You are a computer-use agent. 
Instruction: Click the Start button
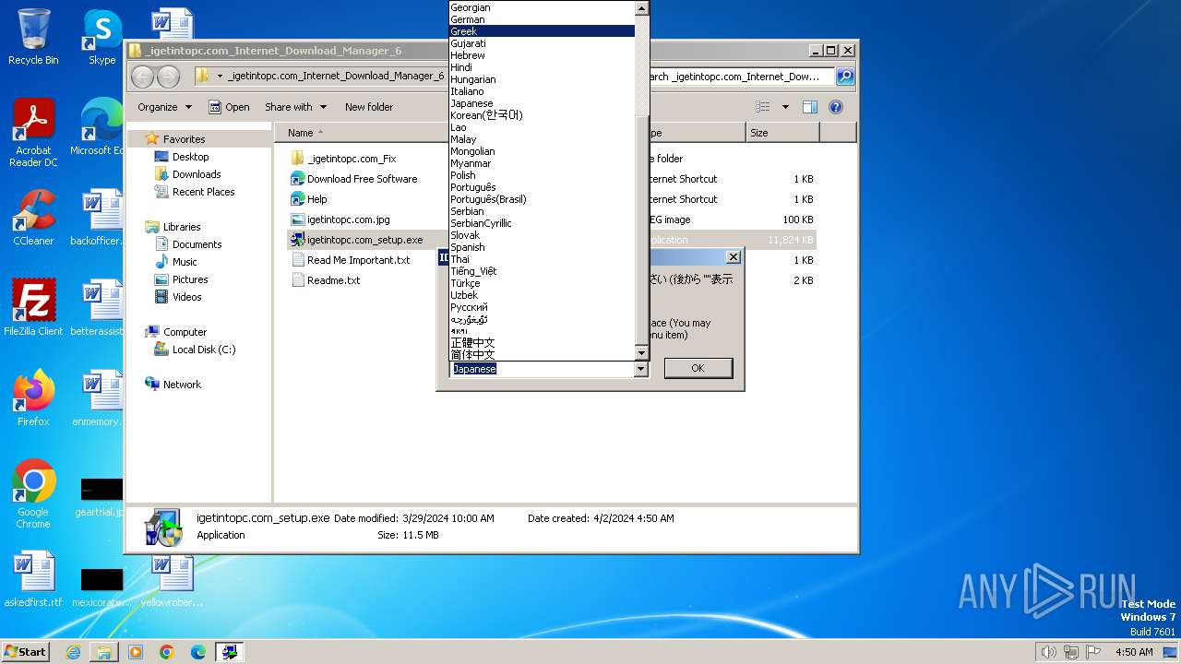pos(25,651)
